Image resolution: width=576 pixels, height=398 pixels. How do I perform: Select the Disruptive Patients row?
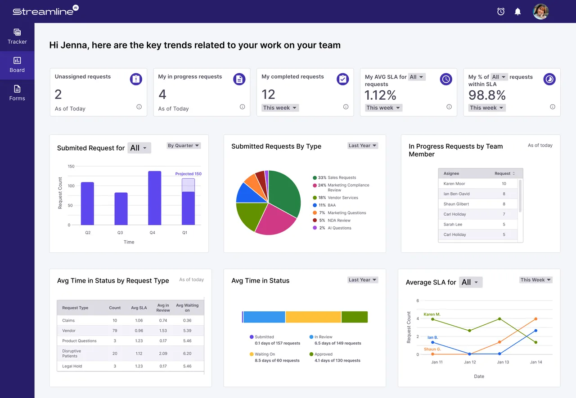(x=130, y=354)
